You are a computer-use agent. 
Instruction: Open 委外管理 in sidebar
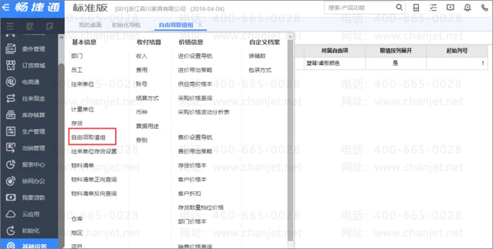tap(29, 49)
